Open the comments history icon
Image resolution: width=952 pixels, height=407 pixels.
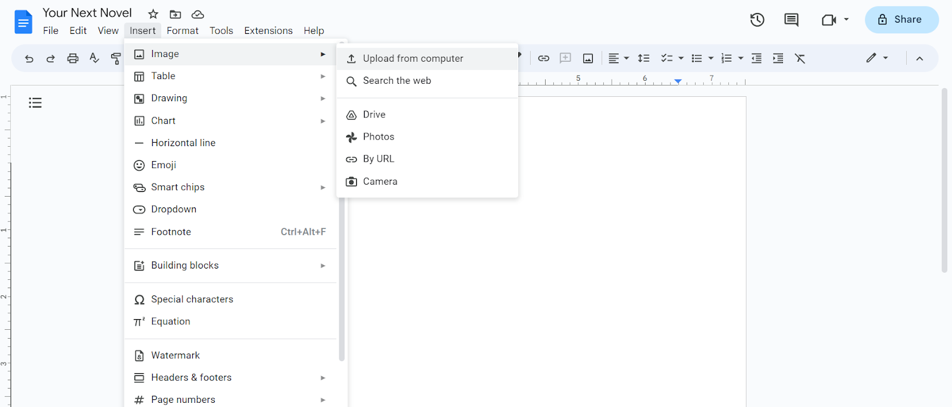pos(791,20)
